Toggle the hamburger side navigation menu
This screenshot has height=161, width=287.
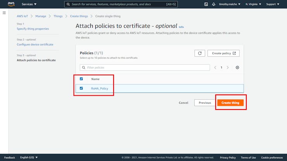coord(4,13)
